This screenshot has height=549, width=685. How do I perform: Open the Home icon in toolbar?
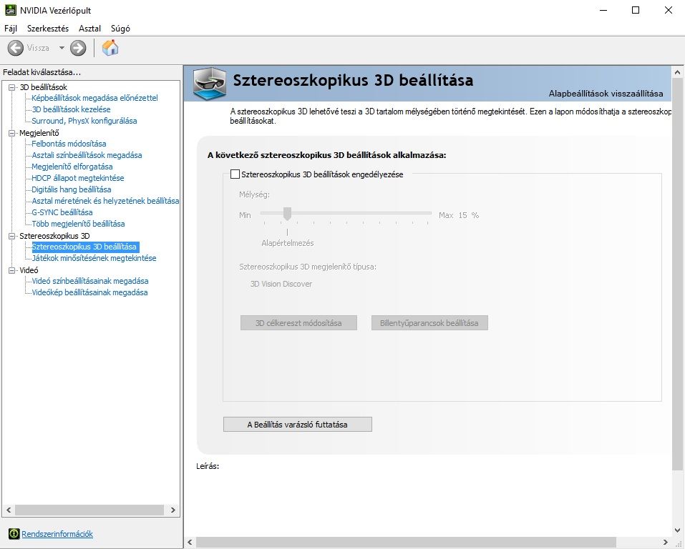point(110,48)
